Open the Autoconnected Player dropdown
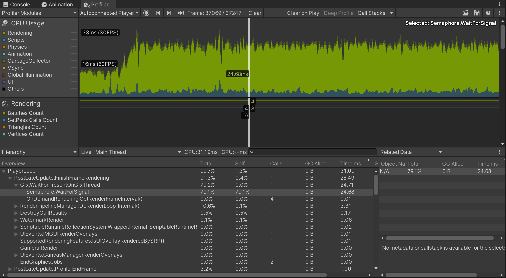The height and width of the screenshot is (278, 506). tap(109, 13)
